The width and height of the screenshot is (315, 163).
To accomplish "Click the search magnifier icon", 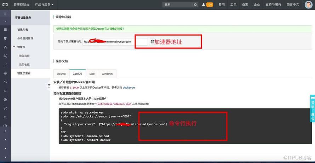I will [x=195, y=5].
